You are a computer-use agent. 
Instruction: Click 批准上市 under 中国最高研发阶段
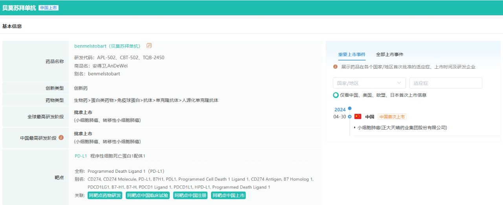[x=83, y=134]
